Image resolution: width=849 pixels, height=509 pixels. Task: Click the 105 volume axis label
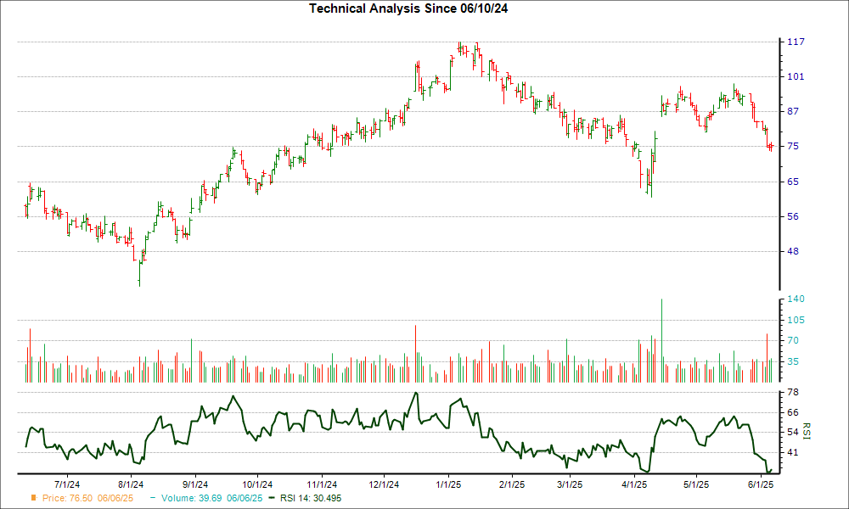pyautogui.click(x=796, y=320)
